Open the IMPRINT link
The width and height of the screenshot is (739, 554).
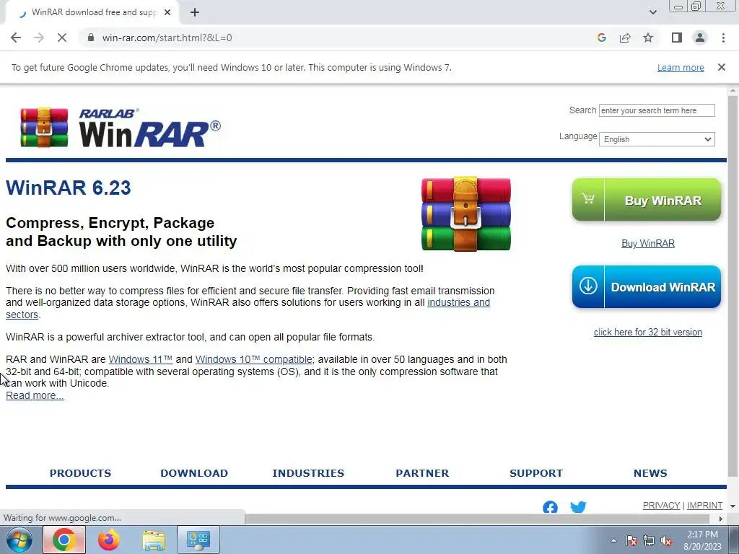tap(704, 506)
